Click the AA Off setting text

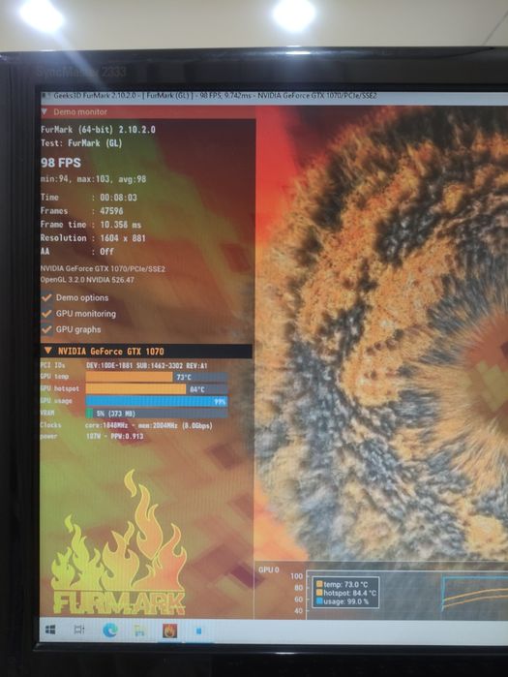(x=107, y=251)
